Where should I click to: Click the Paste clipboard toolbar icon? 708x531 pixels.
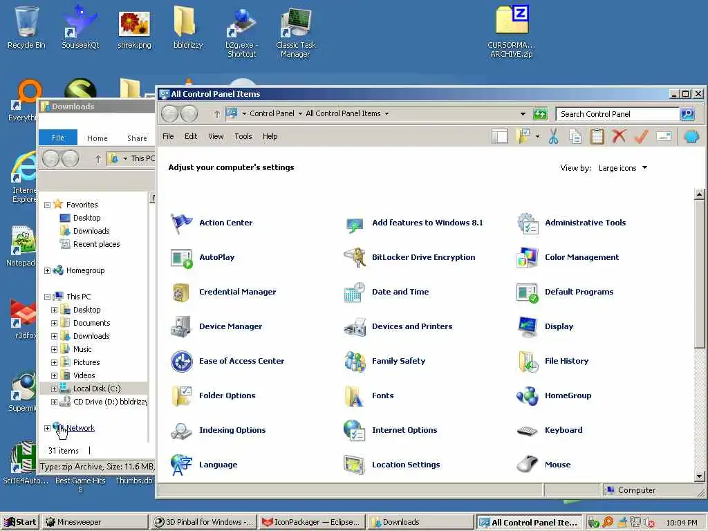597,136
